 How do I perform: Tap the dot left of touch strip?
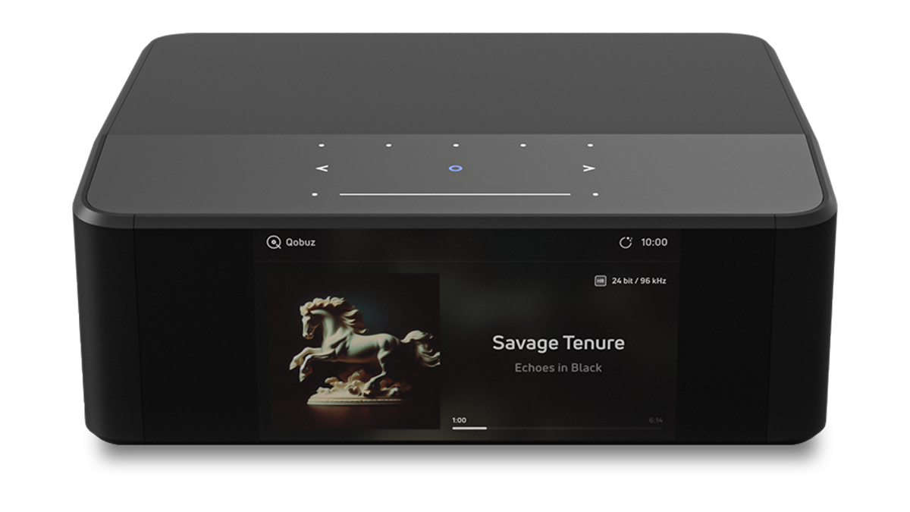click(315, 194)
